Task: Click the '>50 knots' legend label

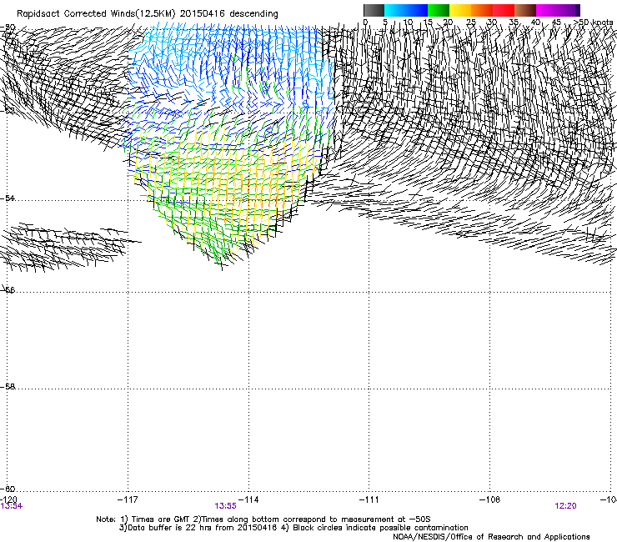Action: (593, 22)
